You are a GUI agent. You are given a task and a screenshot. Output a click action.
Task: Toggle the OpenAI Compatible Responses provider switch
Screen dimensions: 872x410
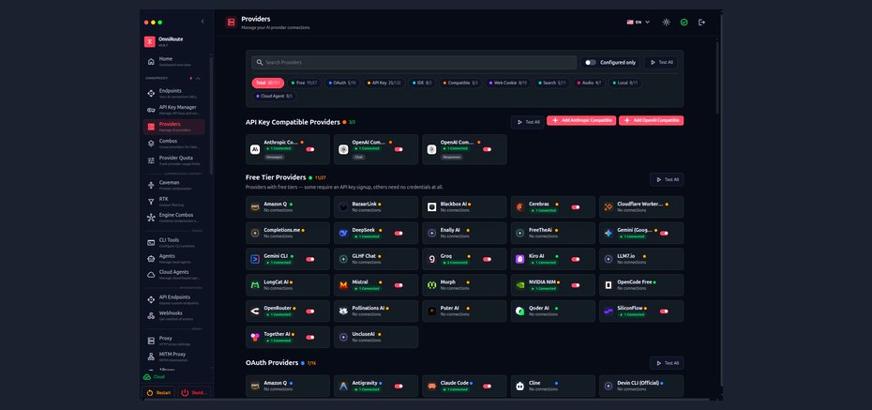click(487, 149)
